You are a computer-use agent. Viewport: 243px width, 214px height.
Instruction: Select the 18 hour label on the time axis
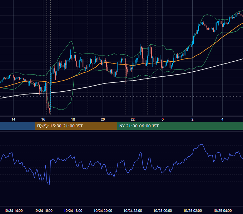[73, 119]
